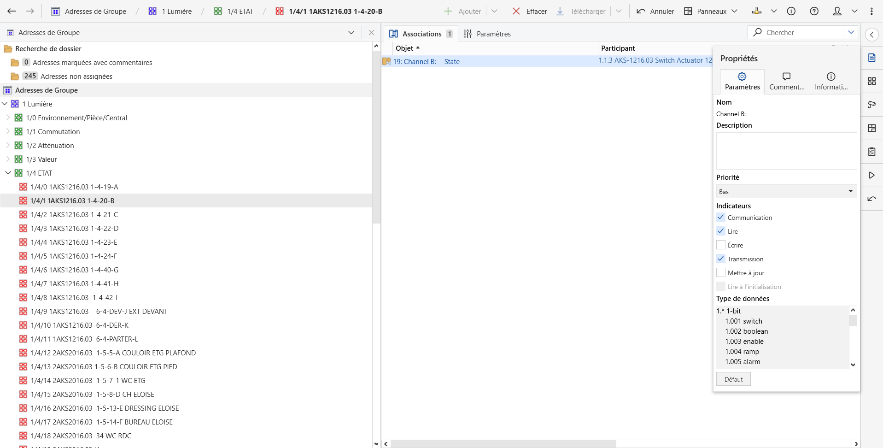The image size is (883, 448).
Task: Click the play triangle icon in right sidebar
Action: coord(871,175)
